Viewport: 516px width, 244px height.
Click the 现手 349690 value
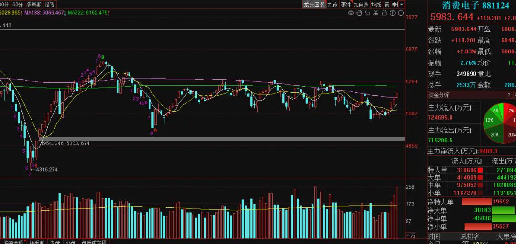click(465, 74)
